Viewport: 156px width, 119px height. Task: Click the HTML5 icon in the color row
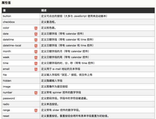click(36, 28)
